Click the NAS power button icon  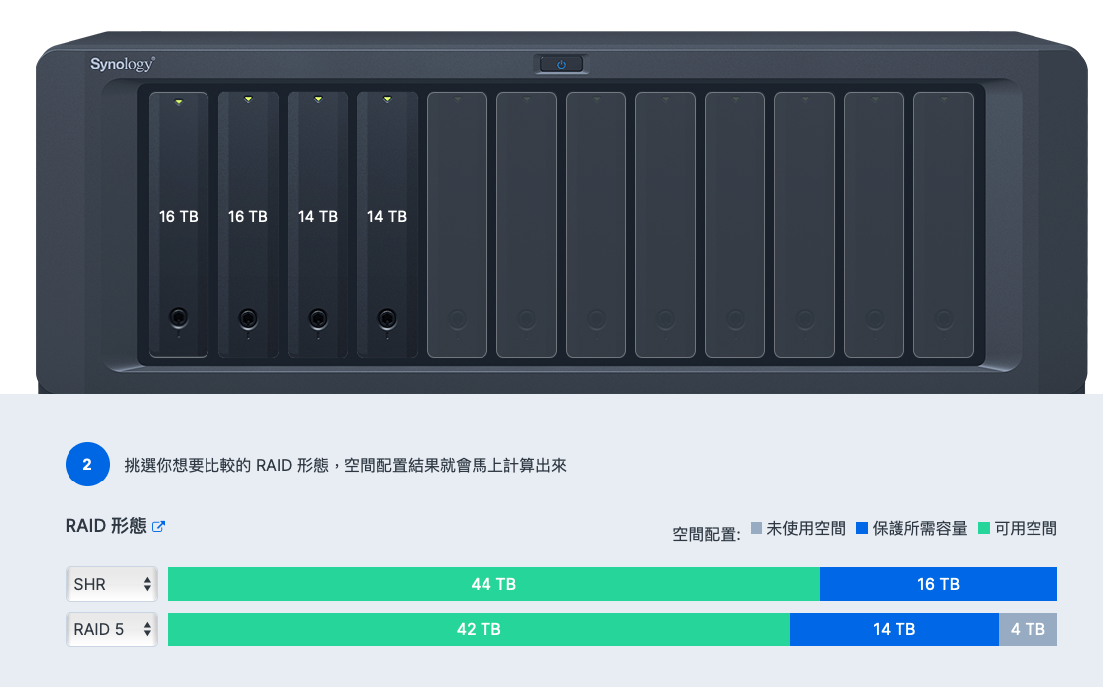(x=561, y=64)
